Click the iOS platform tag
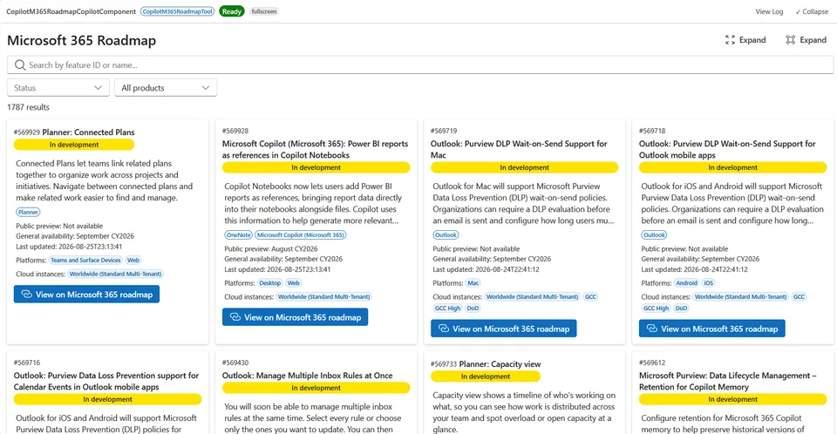The image size is (837, 434). 708,283
